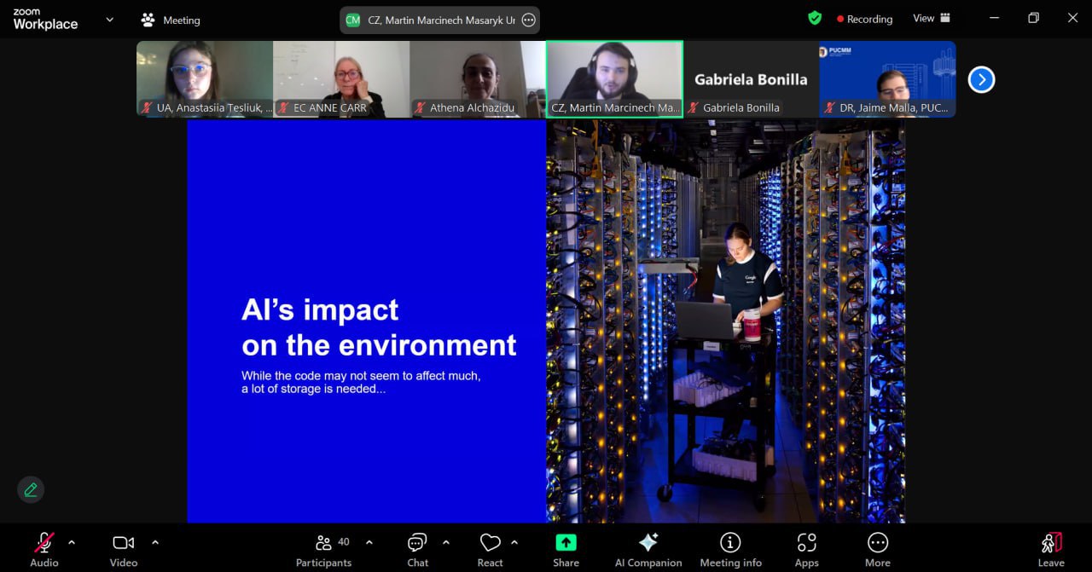Screen dimensions: 1092x572
Task: Toggle the Video camera on
Action: click(124, 543)
